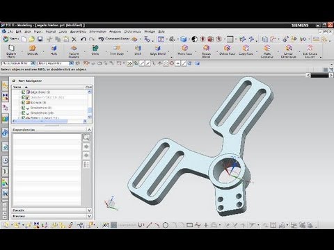
Task: Click the Undo arrow icon
Action: pos(83,39)
